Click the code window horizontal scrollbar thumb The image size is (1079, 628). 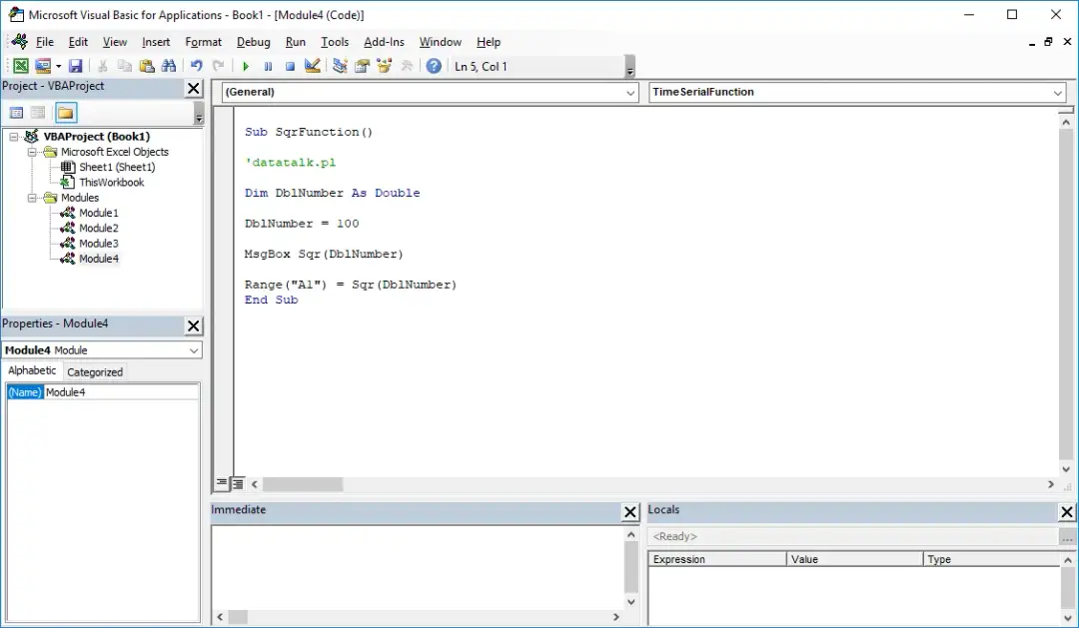click(x=303, y=484)
